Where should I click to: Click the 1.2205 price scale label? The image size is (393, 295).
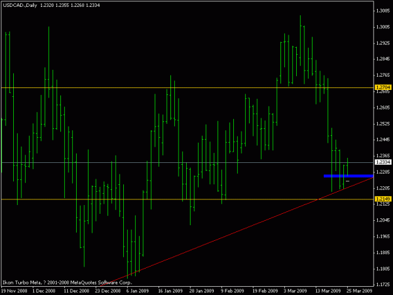(383, 188)
